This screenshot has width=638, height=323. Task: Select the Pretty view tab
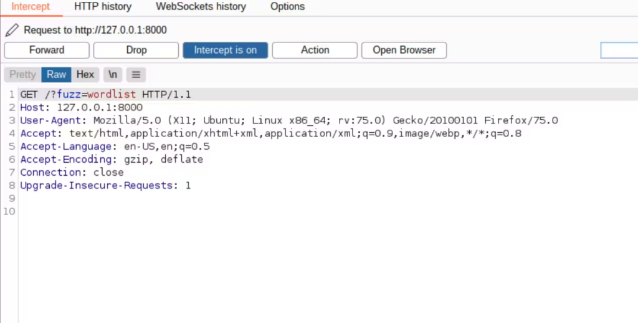click(23, 75)
